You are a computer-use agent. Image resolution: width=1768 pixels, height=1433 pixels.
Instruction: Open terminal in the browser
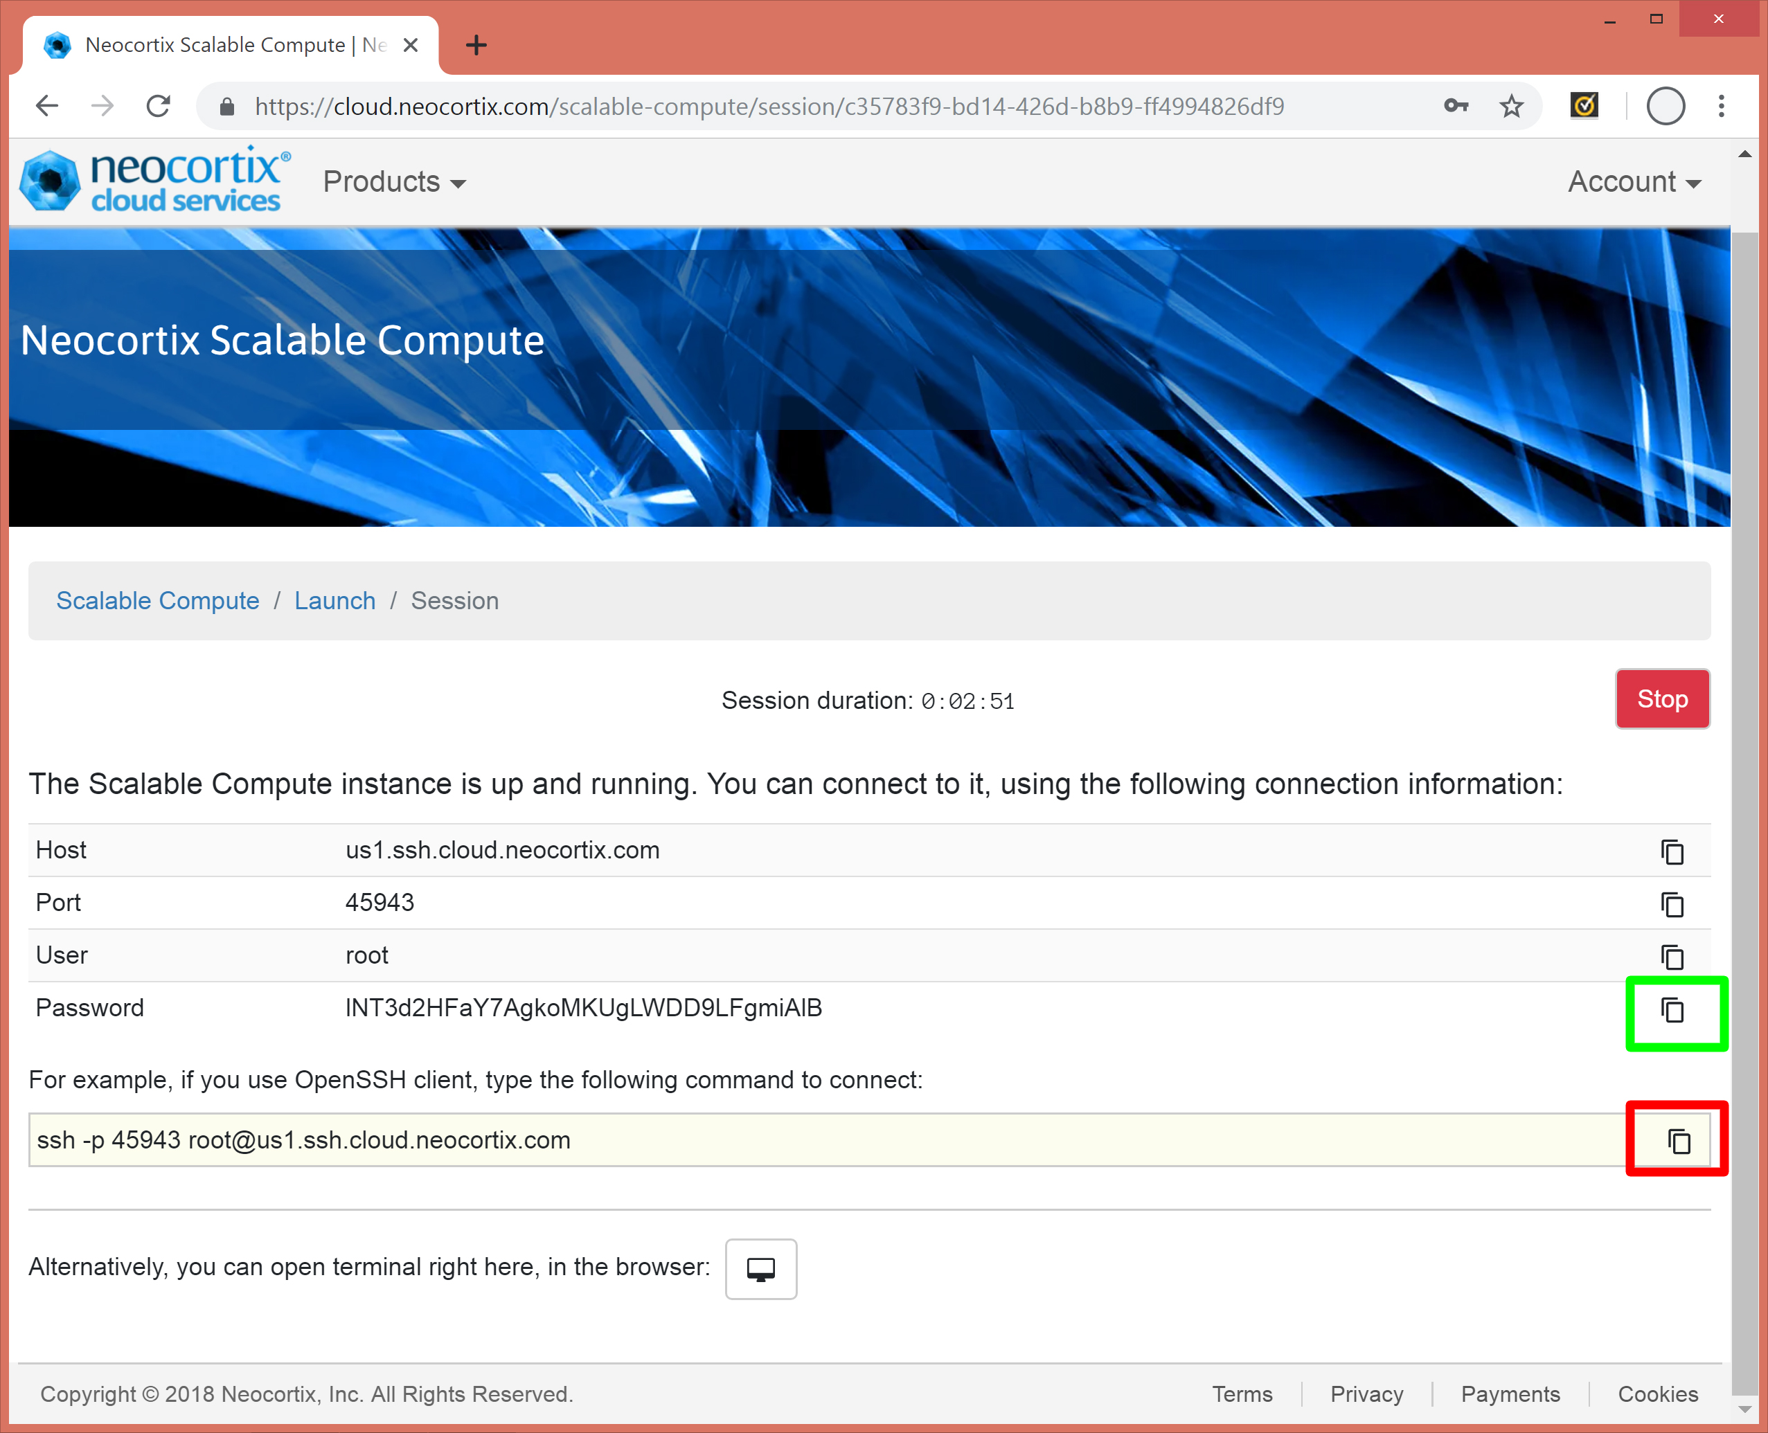[x=760, y=1269]
